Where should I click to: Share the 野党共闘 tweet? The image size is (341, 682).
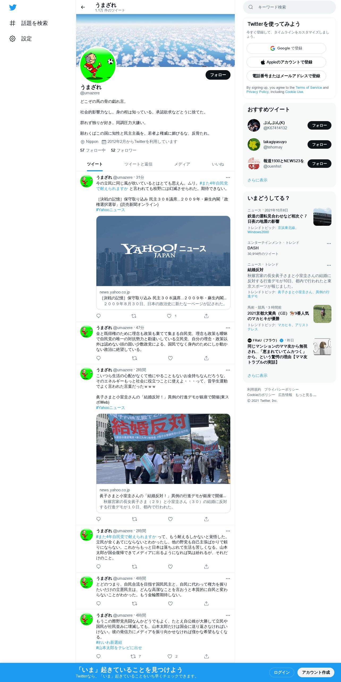point(206,656)
